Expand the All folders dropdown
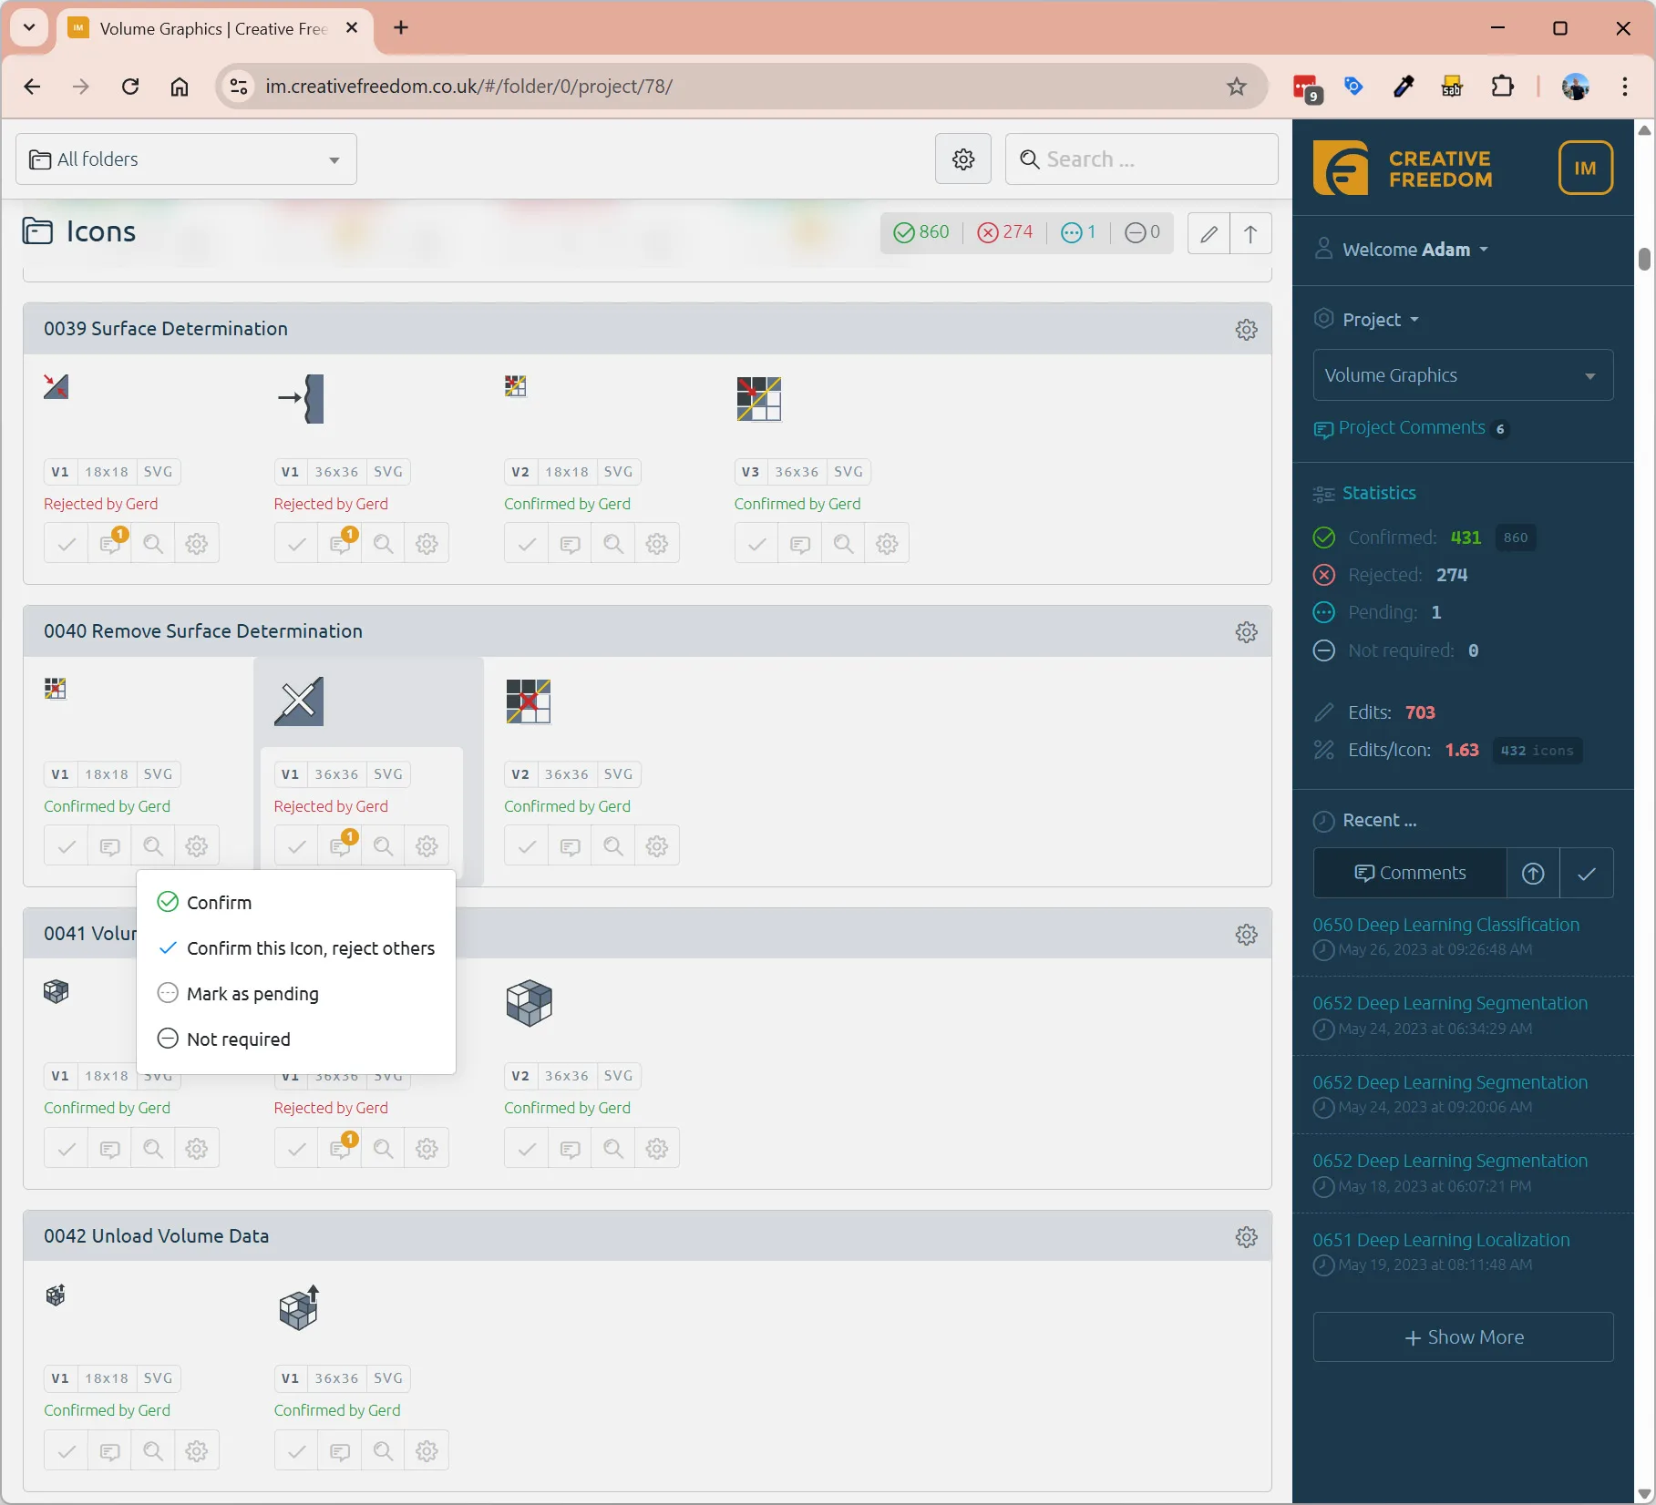This screenshot has height=1505, width=1656. (x=185, y=159)
